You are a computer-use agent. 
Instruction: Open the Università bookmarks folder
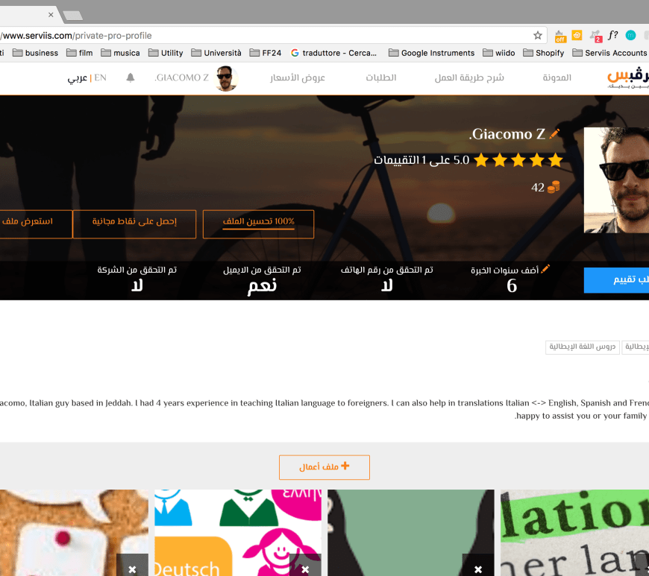coord(216,53)
